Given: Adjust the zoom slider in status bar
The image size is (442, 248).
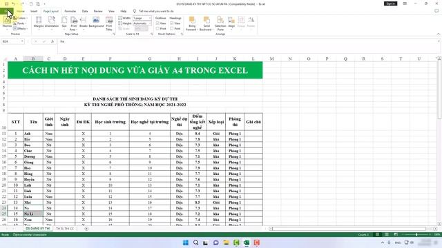Looking at the screenshot, I should [x=416, y=234].
